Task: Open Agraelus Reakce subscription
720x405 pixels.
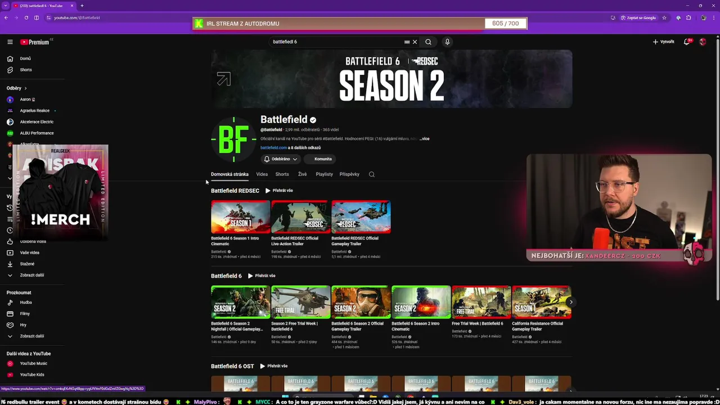Action: (34, 111)
